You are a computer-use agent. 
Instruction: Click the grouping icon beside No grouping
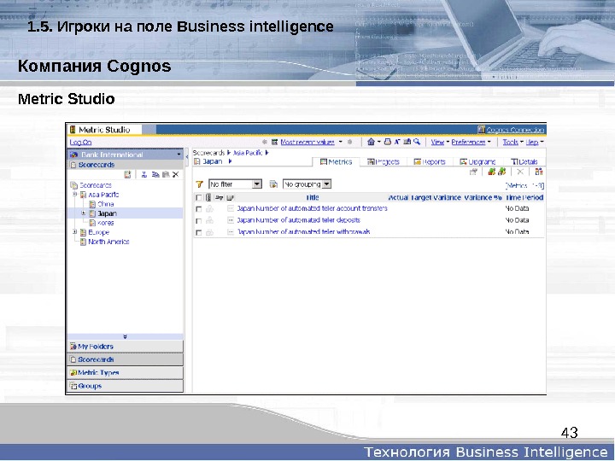[x=274, y=184]
